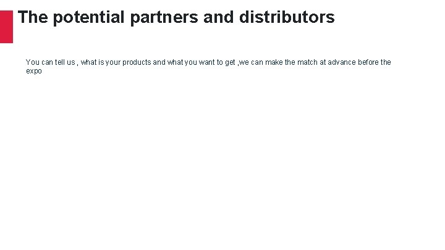
Task: Click the word 'want' in body text
Action: pos(206,62)
